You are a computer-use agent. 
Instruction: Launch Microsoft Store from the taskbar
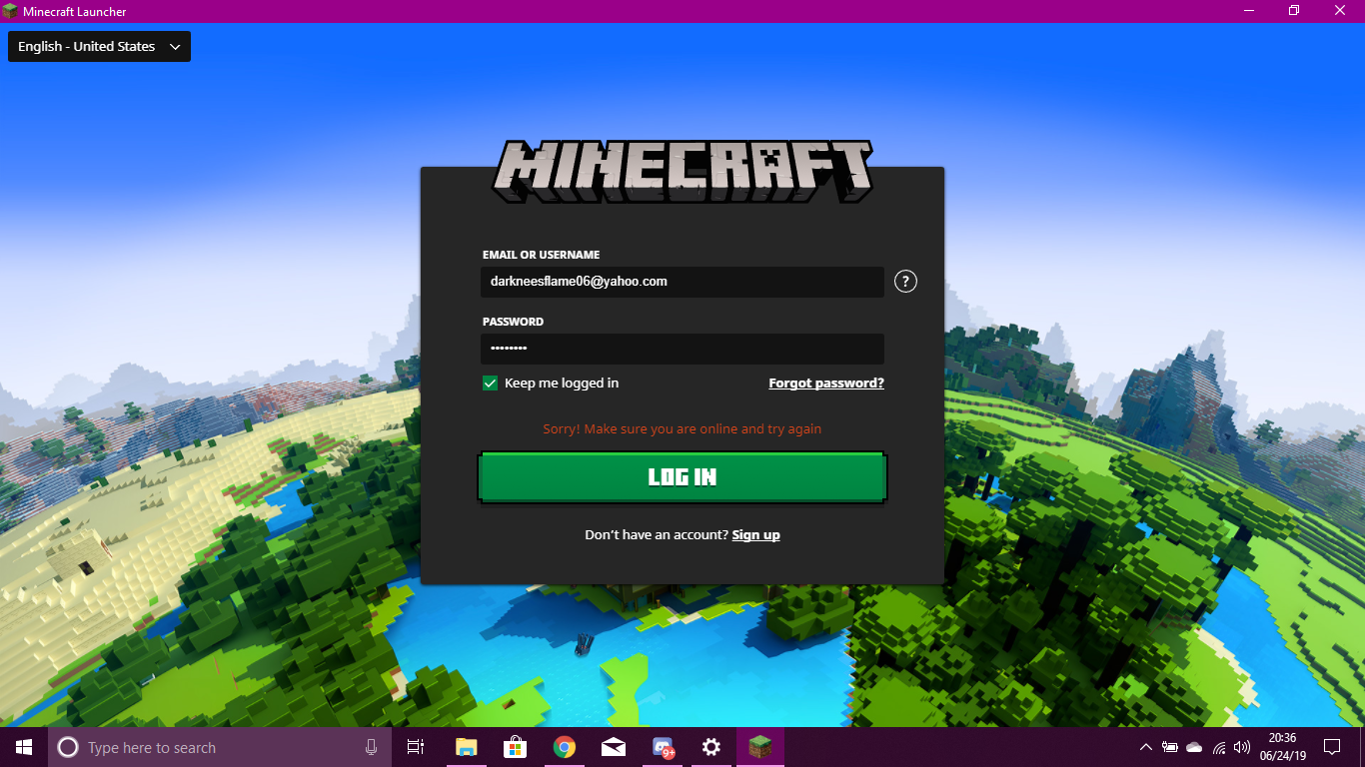click(515, 747)
